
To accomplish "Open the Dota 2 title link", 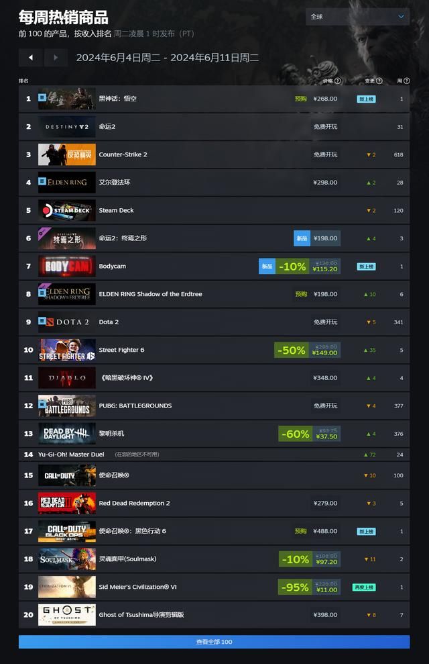I will point(109,322).
